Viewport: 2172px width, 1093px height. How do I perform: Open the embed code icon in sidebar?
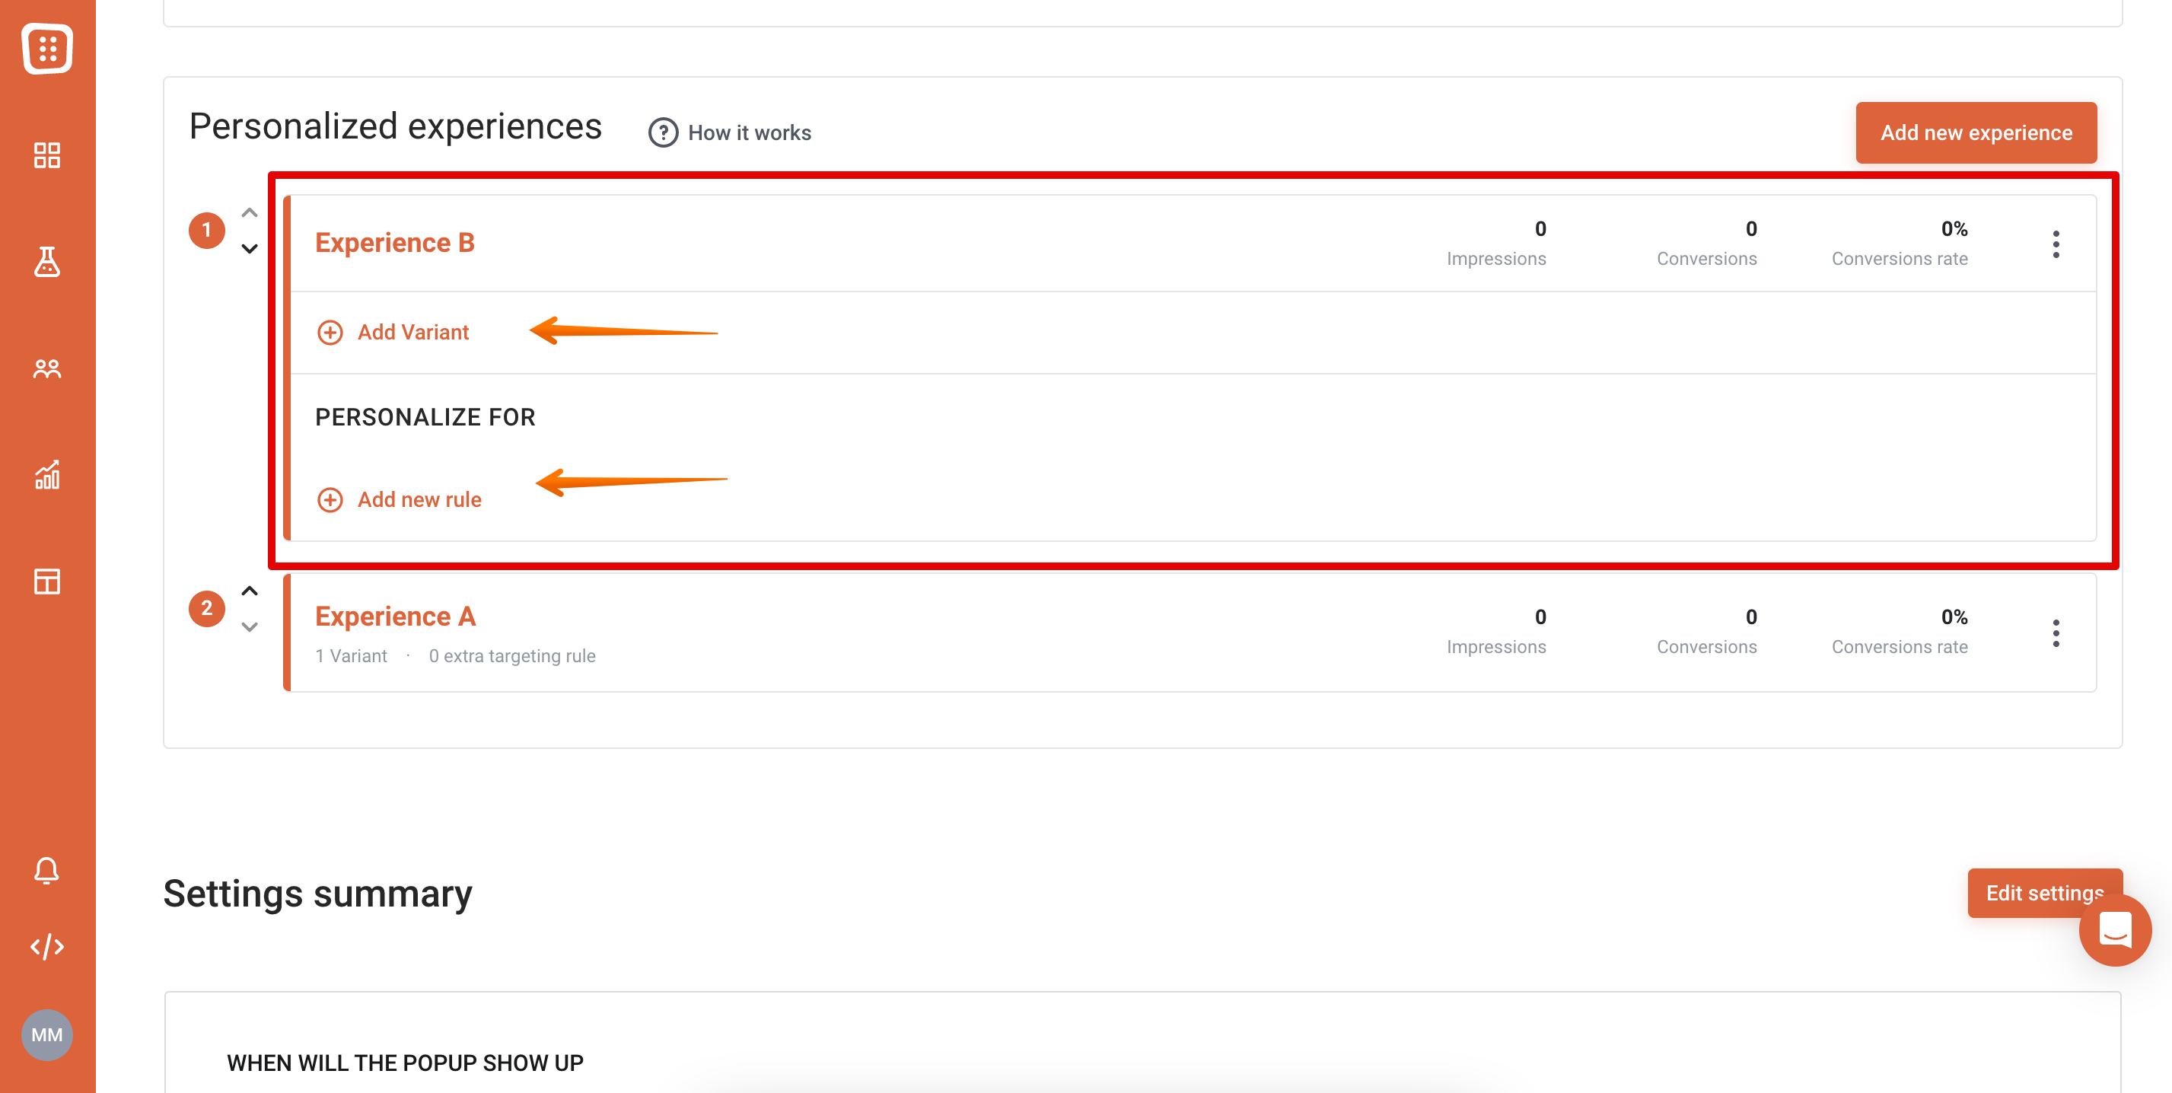tap(47, 946)
